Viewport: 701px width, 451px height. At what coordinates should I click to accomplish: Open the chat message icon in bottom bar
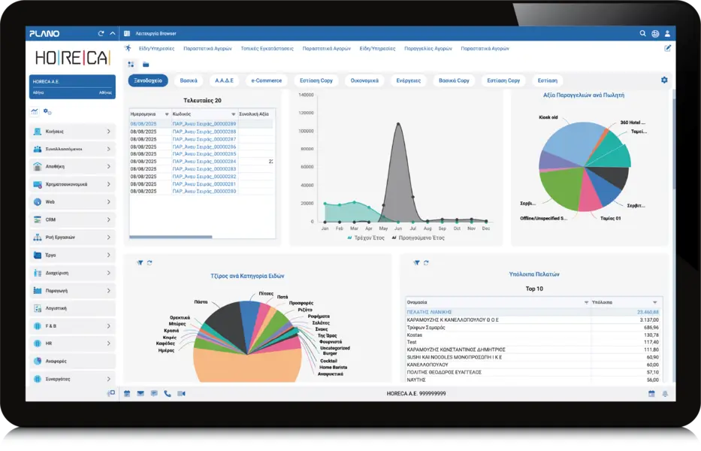154,394
